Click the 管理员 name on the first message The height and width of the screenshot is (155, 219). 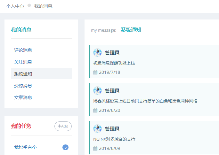(x=112, y=52)
